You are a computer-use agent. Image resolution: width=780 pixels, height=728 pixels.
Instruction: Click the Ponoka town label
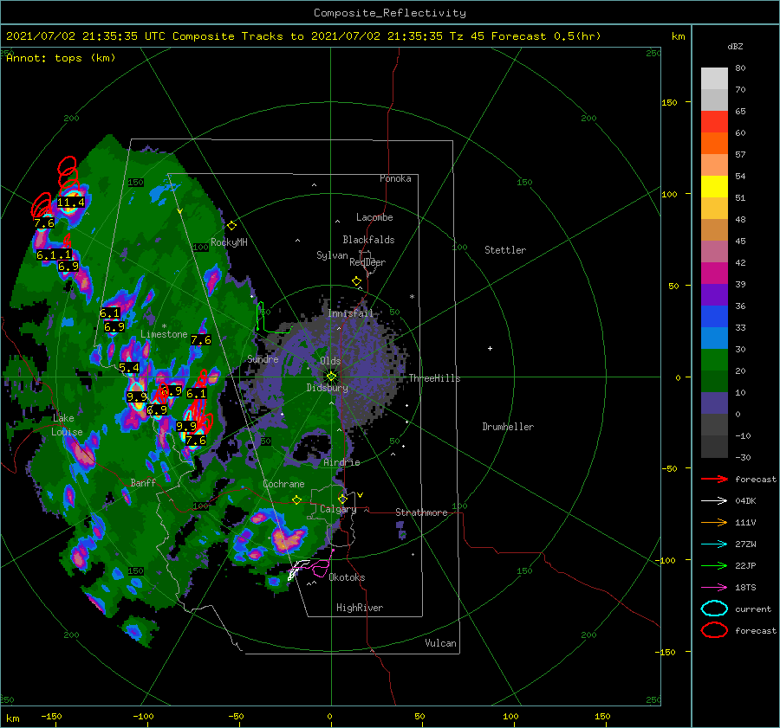coord(395,178)
